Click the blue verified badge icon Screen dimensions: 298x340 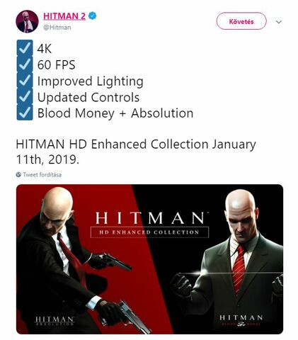[92, 16]
